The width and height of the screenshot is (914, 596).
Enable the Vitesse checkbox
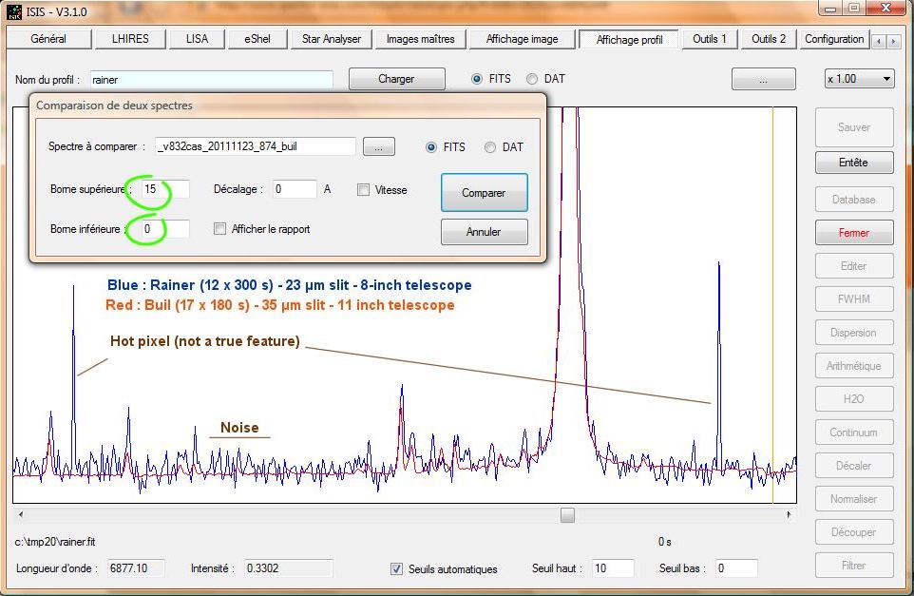point(363,190)
